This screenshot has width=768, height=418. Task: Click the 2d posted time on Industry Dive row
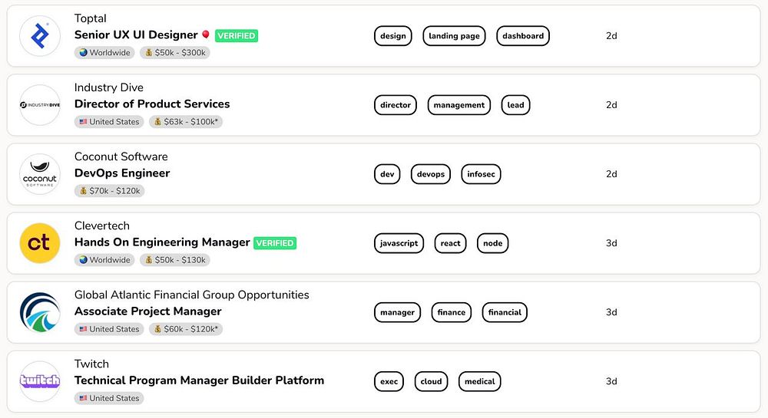coord(611,104)
